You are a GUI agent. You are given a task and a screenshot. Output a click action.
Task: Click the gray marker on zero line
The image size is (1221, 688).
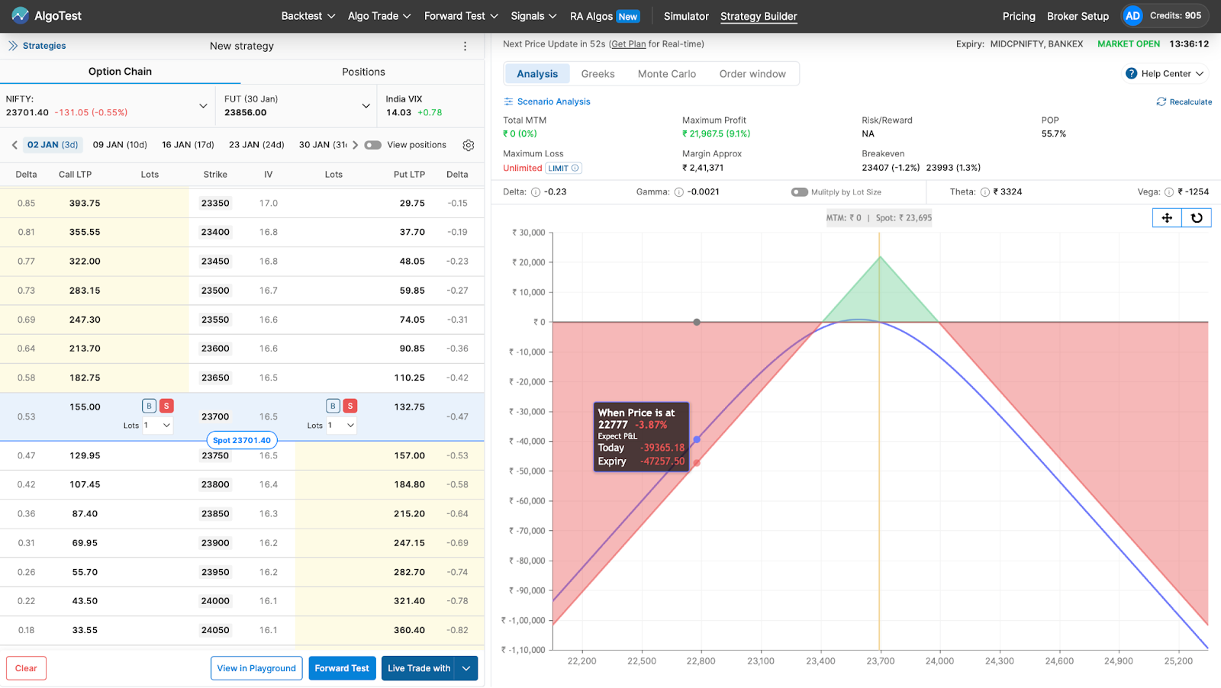[x=697, y=322]
